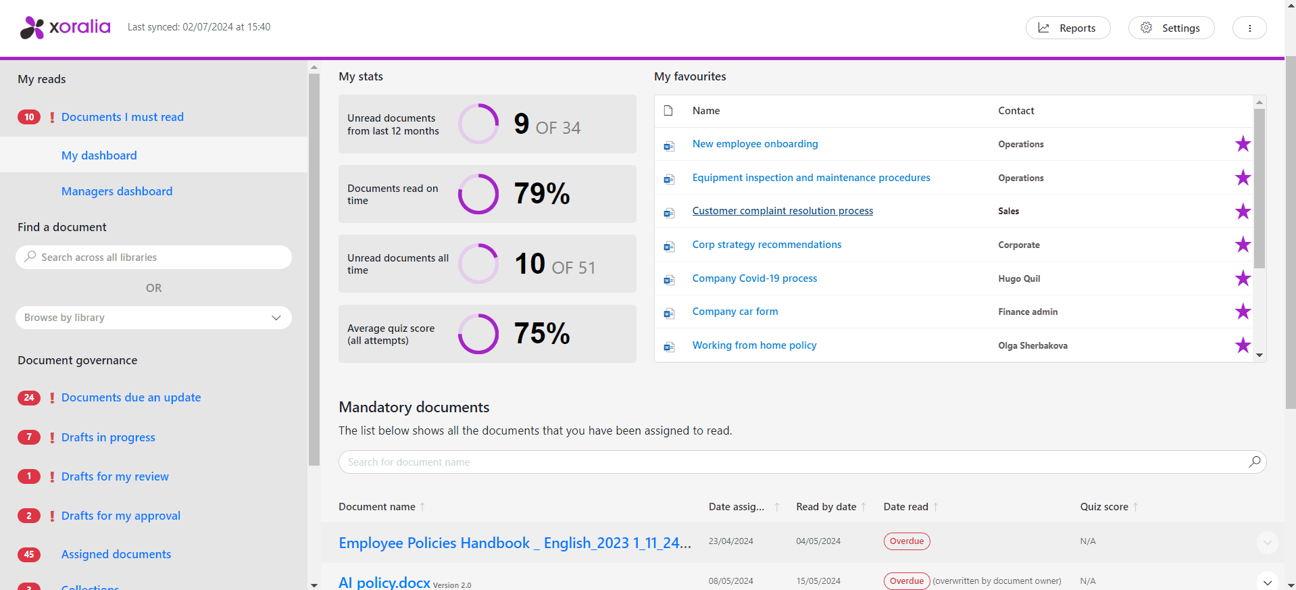Open Customer complaint resolution process link
The image size is (1296, 590).
pos(782,211)
